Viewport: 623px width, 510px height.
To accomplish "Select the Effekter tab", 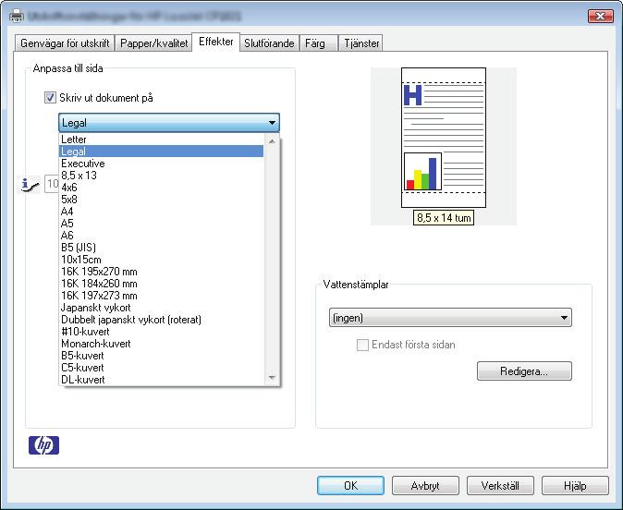I will [x=216, y=42].
